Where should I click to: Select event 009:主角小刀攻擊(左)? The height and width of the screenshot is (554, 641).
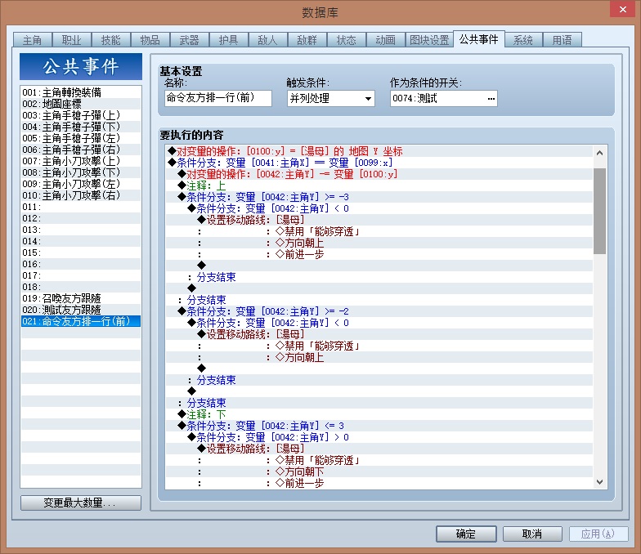(80, 184)
